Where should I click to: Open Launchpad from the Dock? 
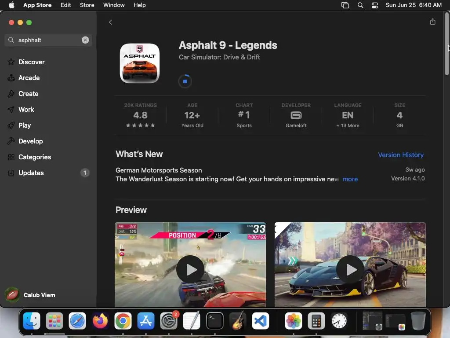click(x=54, y=321)
